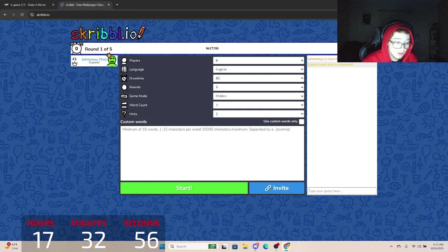Open the Language dropdown set to English
Viewport: 448px width, 252px height.
(259, 69)
